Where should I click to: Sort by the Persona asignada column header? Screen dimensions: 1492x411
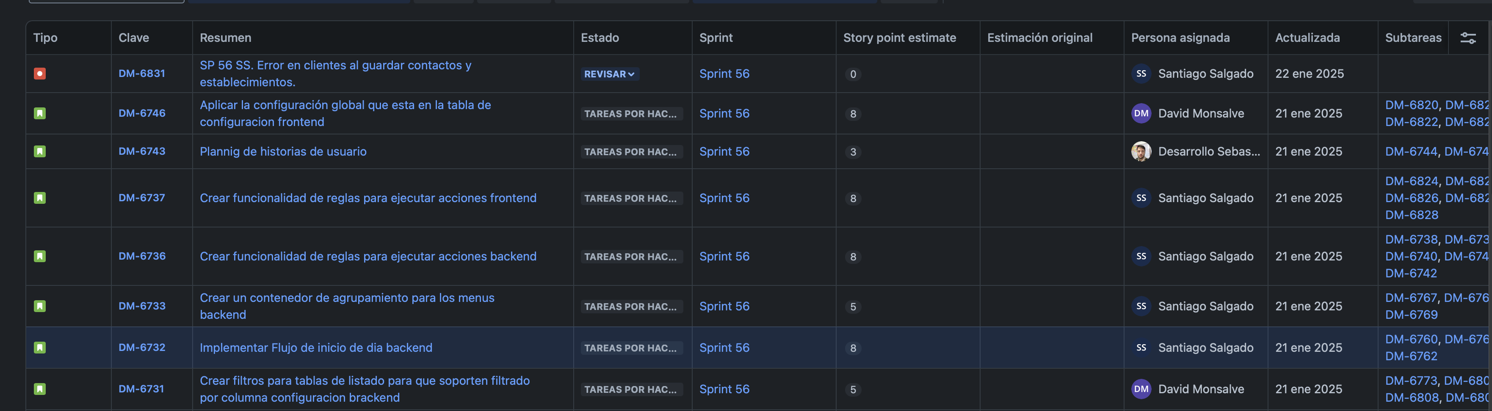[1180, 38]
